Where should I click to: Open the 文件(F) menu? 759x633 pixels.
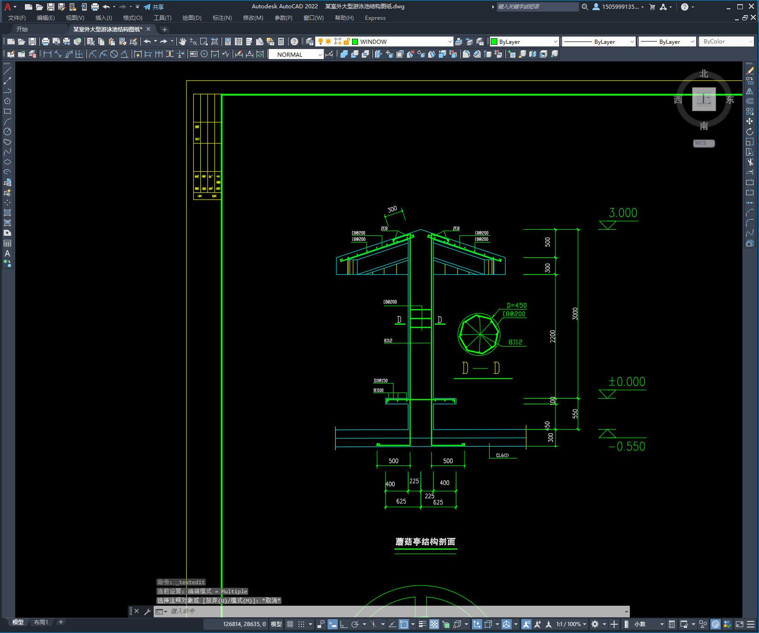17,18
